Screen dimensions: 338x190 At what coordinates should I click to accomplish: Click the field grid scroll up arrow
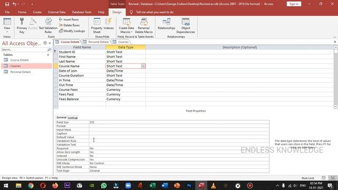(336, 47)
